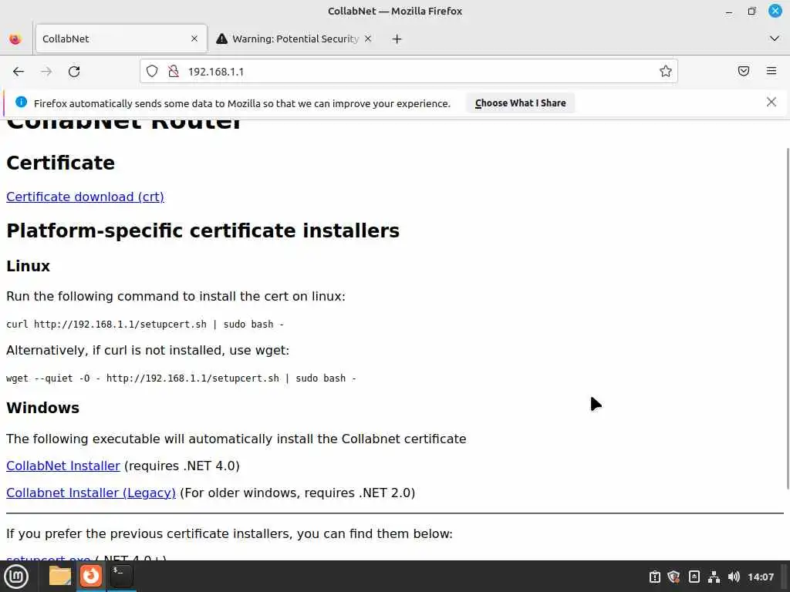
Task: Restore down the Firefox window
Action: (x=751, y=11)
